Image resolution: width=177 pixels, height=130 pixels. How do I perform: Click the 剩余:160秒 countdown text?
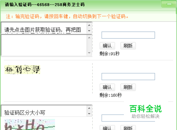tap(110, 95)
